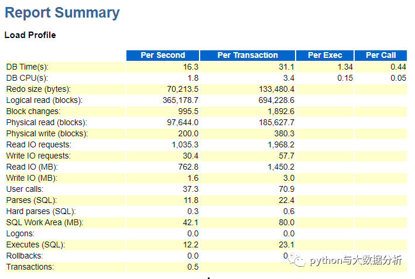Select the Parses (SQL) label
This screenshot has height=279, width=415.
coord(32,200)
